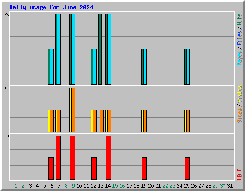
Task: Click the red KB bar for day 25
Action: [x=188, y=168]
